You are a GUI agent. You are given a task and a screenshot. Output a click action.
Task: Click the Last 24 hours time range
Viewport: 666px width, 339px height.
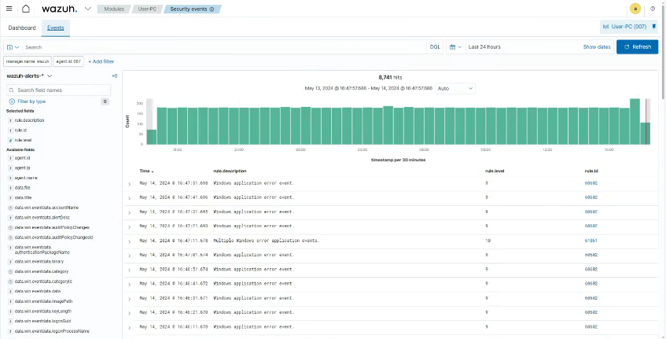pos(484,47)
